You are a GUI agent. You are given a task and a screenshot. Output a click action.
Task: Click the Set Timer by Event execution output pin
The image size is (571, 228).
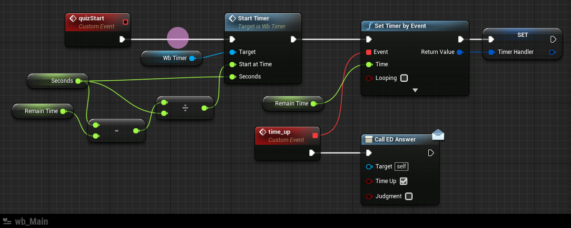(461, 39)
